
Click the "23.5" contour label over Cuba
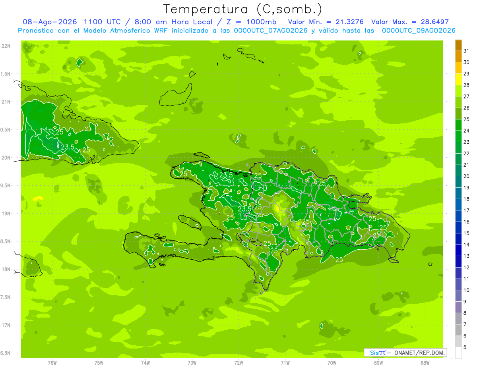tap(68, 147)
